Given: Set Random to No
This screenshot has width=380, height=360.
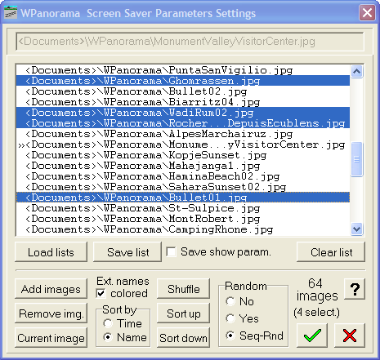Looking at the screenshot, I should click(230, 301).
